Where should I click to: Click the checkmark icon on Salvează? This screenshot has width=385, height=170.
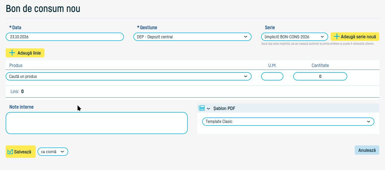point(10,152)
